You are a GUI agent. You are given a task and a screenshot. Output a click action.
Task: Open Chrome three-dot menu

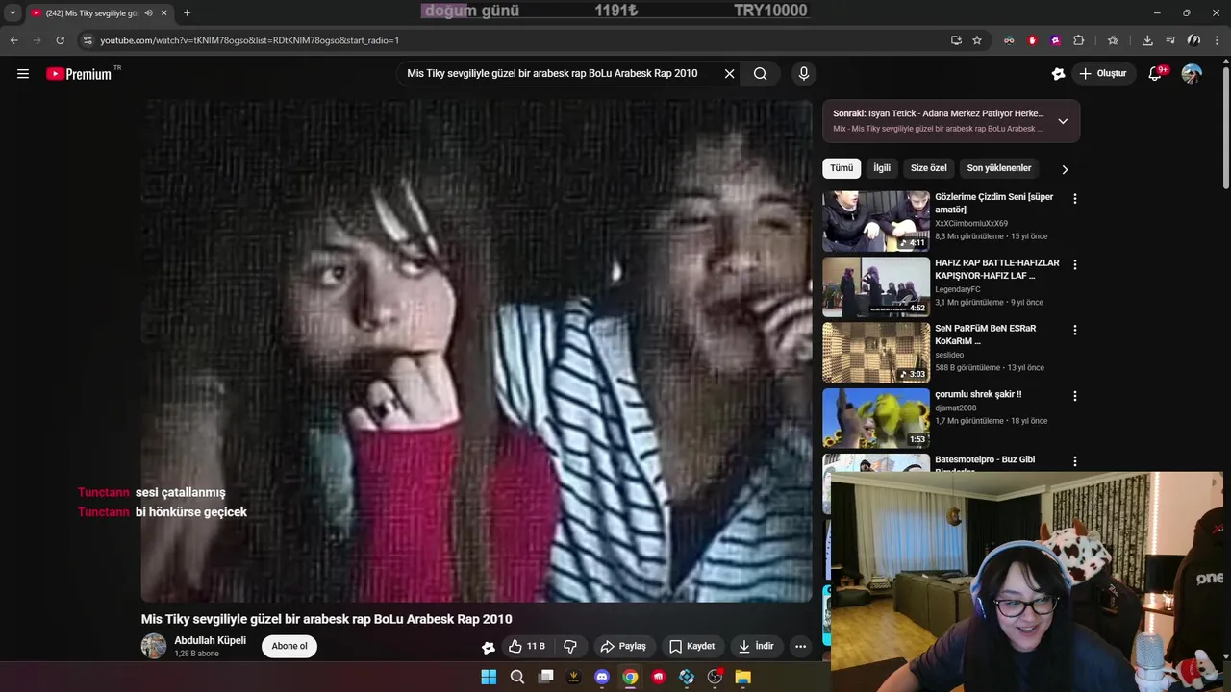(x=1217, y=40)
